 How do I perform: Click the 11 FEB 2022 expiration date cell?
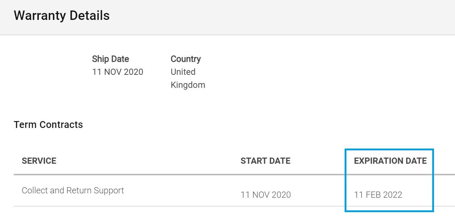pyautogui.click(x=378, y=195)
